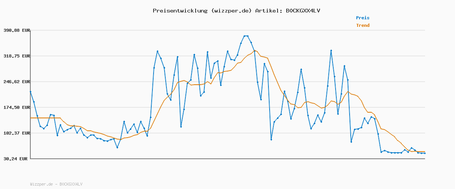
Task: Click the highest peak of the orange trend line
Action: pos(255,50)
